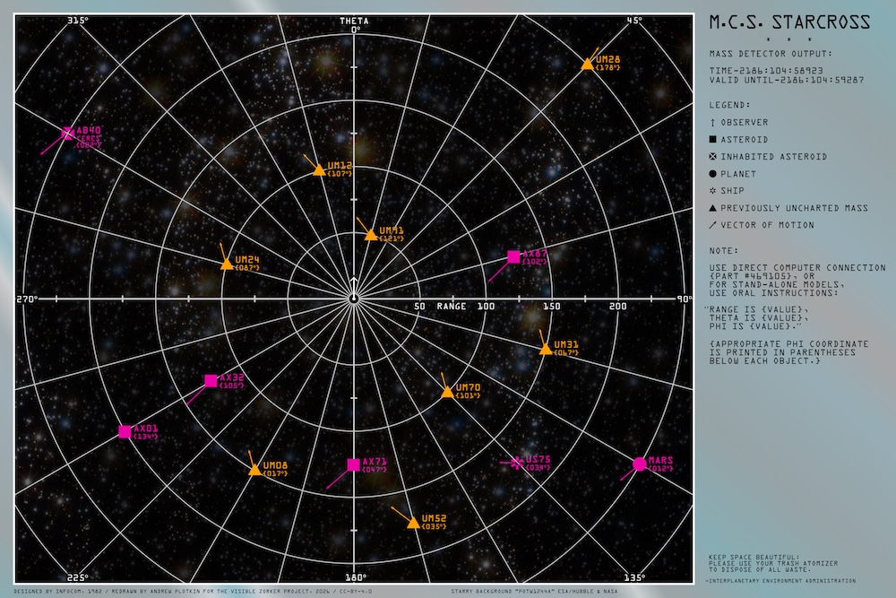The width and height of the screenshot is (896, 598).
Task: Select the AX32 asteroid square marker
Action: pyautogui.click(x=211, y=381)
